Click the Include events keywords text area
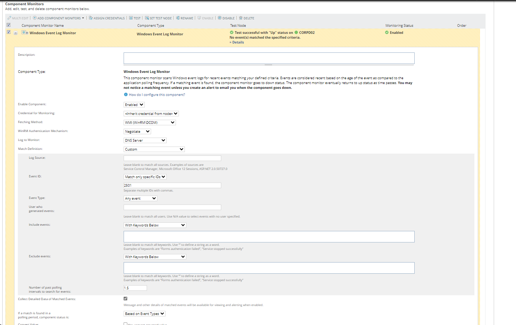This screenshot has height=325, width=516. [x=269, y=237]
